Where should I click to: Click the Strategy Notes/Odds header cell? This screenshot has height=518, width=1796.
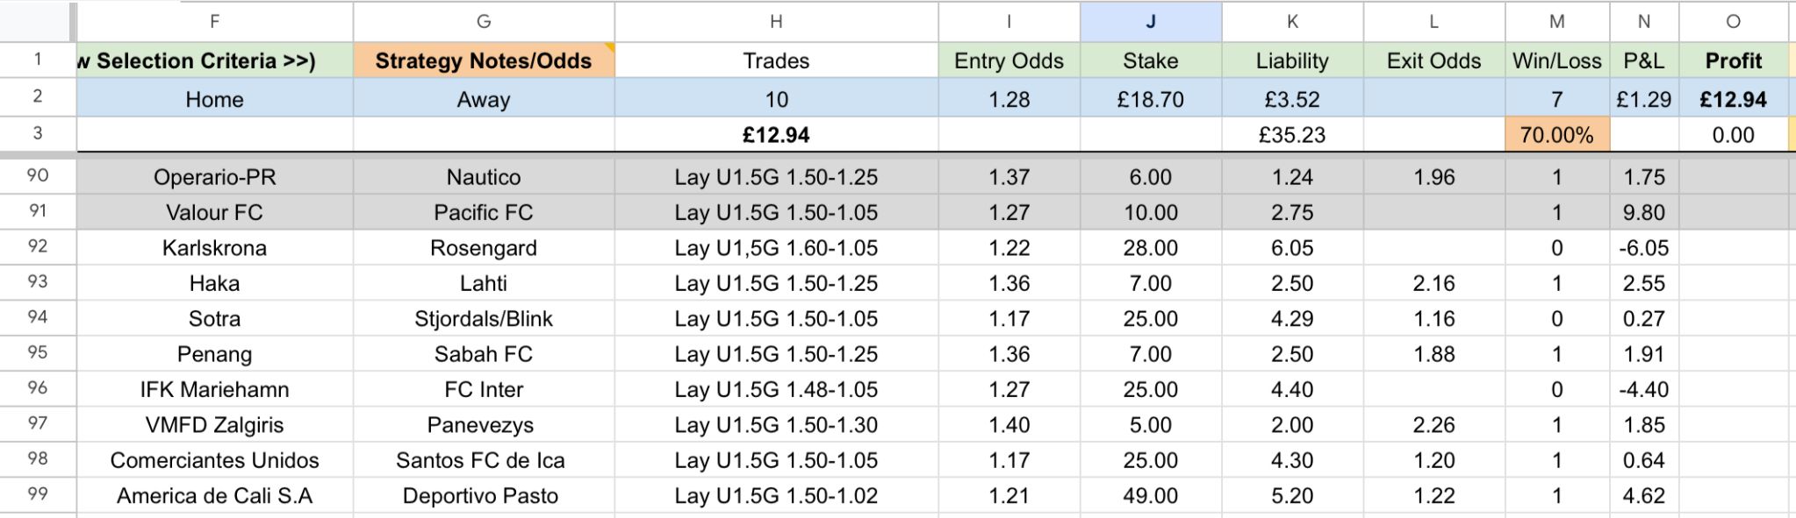(483, 60)
